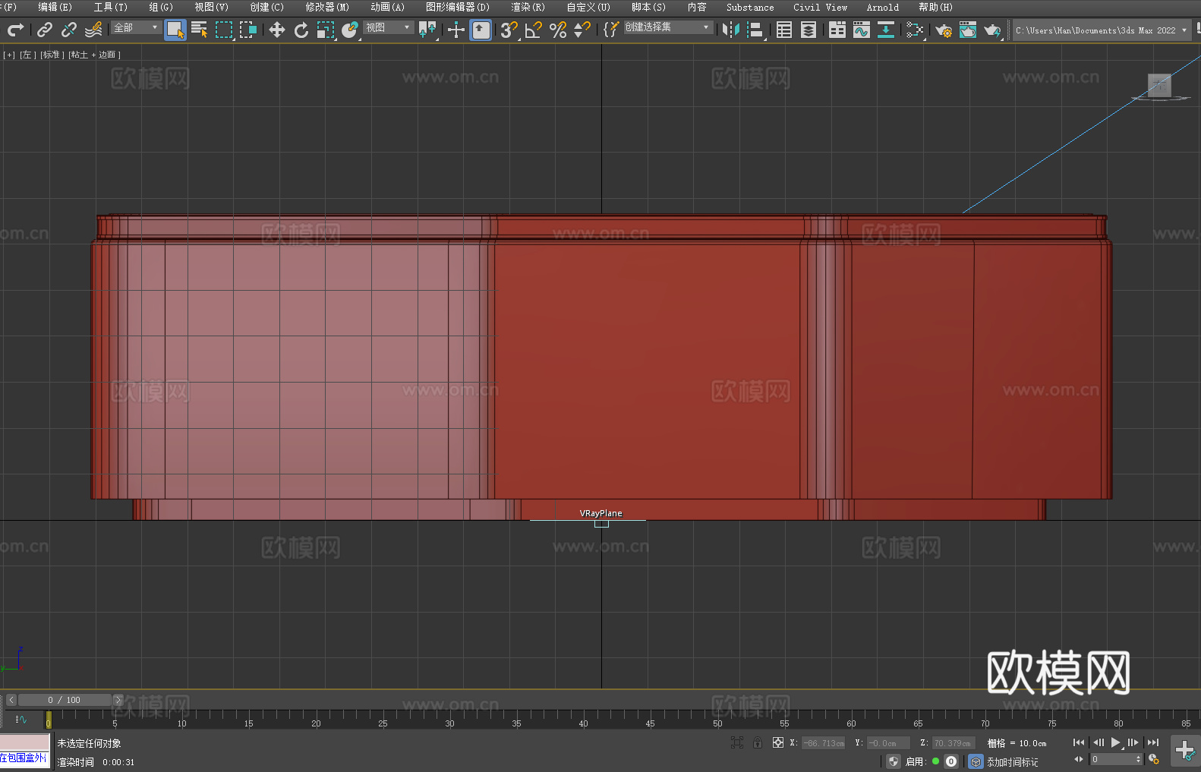
Task: Play the animation
Action: pyautogui.click(x=1116, y=742)
